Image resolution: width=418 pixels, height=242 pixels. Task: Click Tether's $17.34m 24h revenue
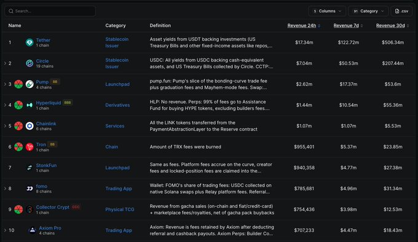[x=304, y=42]
